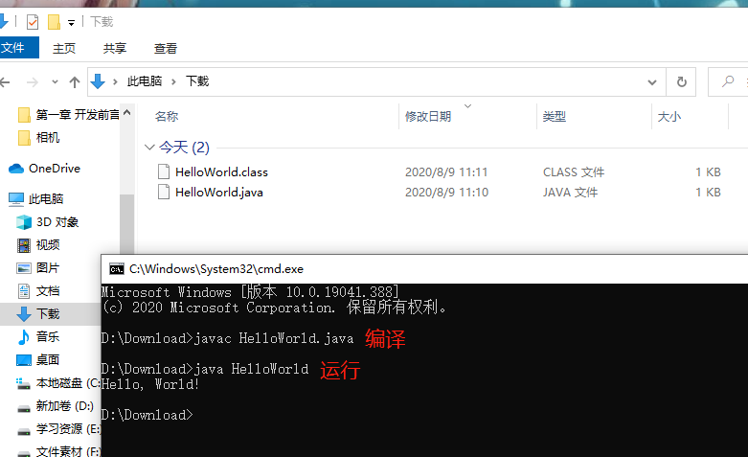Click the javac HelloWorld.java command line in cmd
This screenshot has width=748, height=457.
228,338
